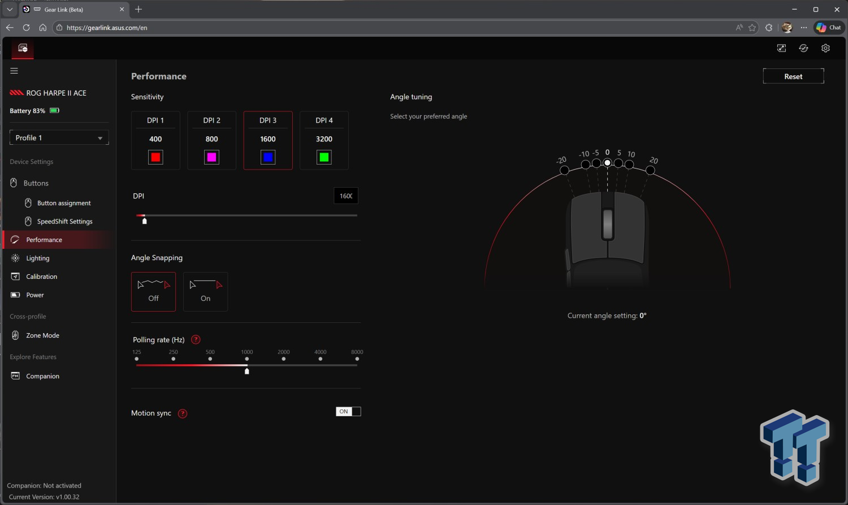
Task: Set Angle Snapping to Off
Action: (153, 292)
